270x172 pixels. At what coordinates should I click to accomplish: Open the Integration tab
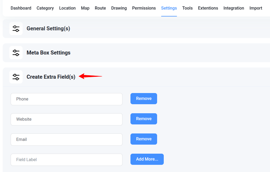coord(234,8)
